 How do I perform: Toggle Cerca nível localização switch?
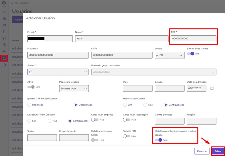click(127, 120)
